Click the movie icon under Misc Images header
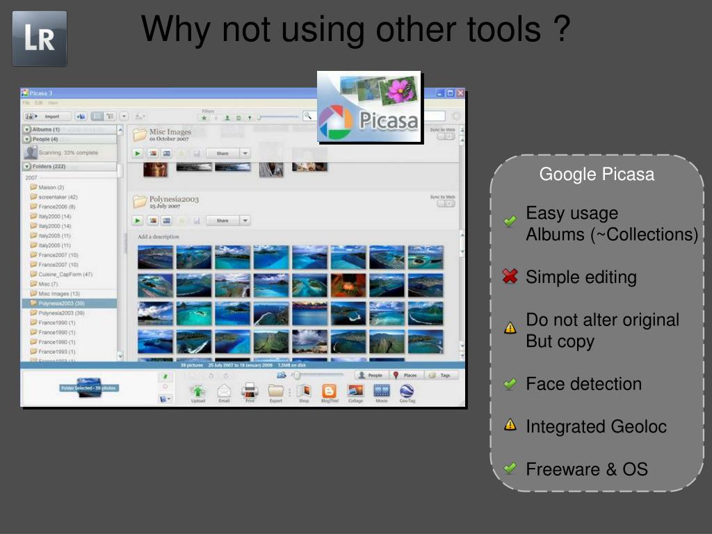The height and width of the screenshot is (534, 712). (x=167, y=154)
